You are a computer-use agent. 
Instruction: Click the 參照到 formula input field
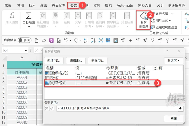[x=117, y=108]
